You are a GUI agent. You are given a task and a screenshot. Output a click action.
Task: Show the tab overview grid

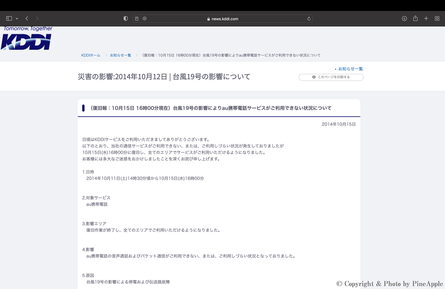437,19
